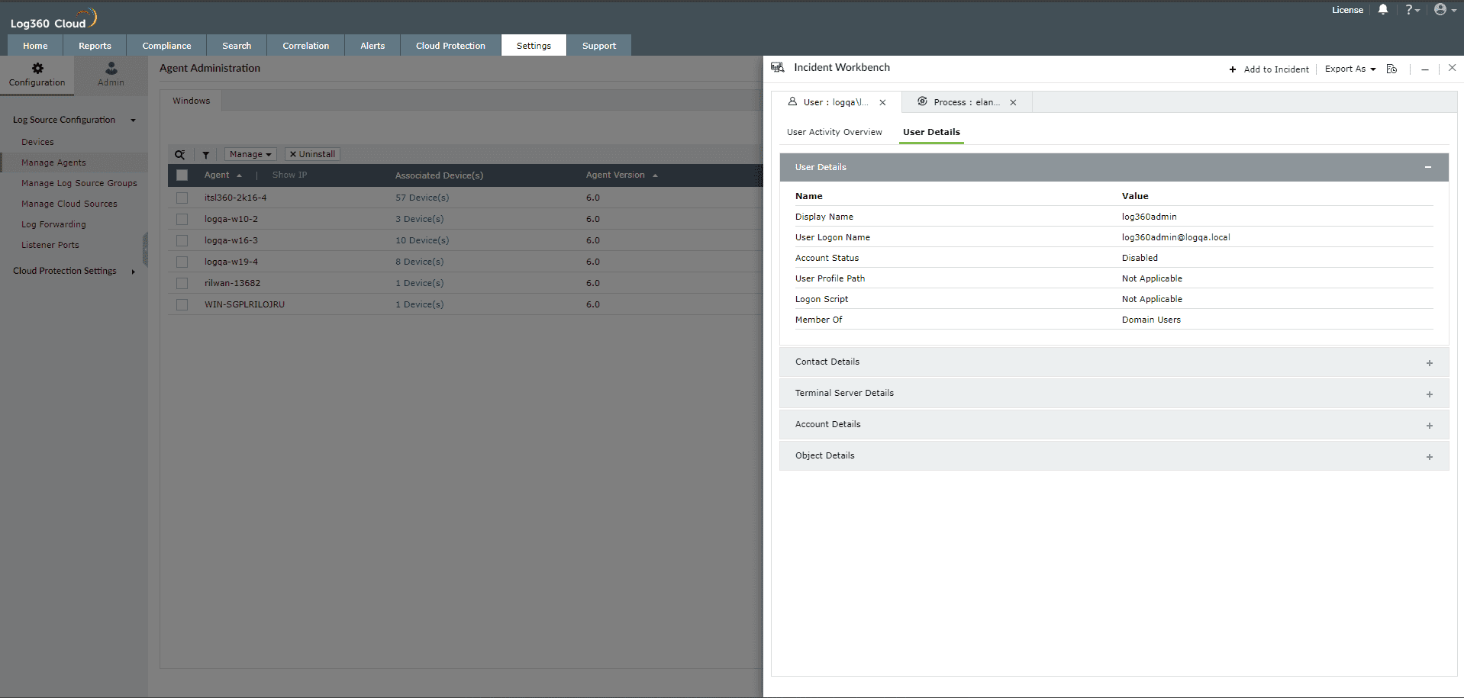Image resolution: width=1464 pixels, height=698 pixels.
Task: Open Devices in sidebar
Action: [x=37, y=142]
